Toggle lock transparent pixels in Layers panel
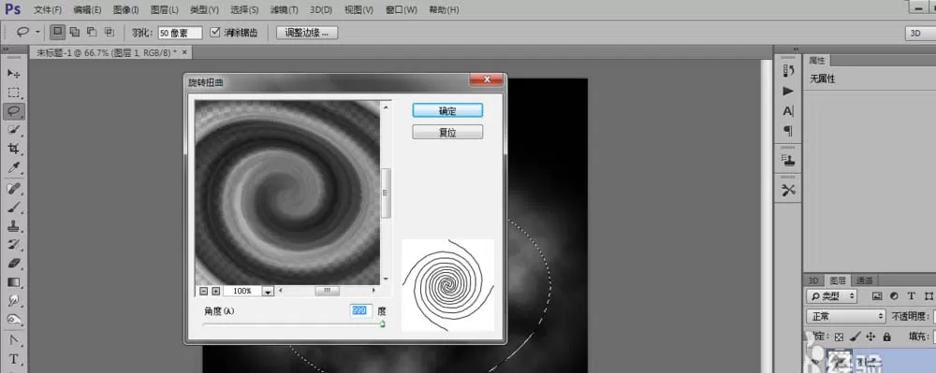Image resolution: width=936 pixels, height=373 pixels. (x=839, y=337)
